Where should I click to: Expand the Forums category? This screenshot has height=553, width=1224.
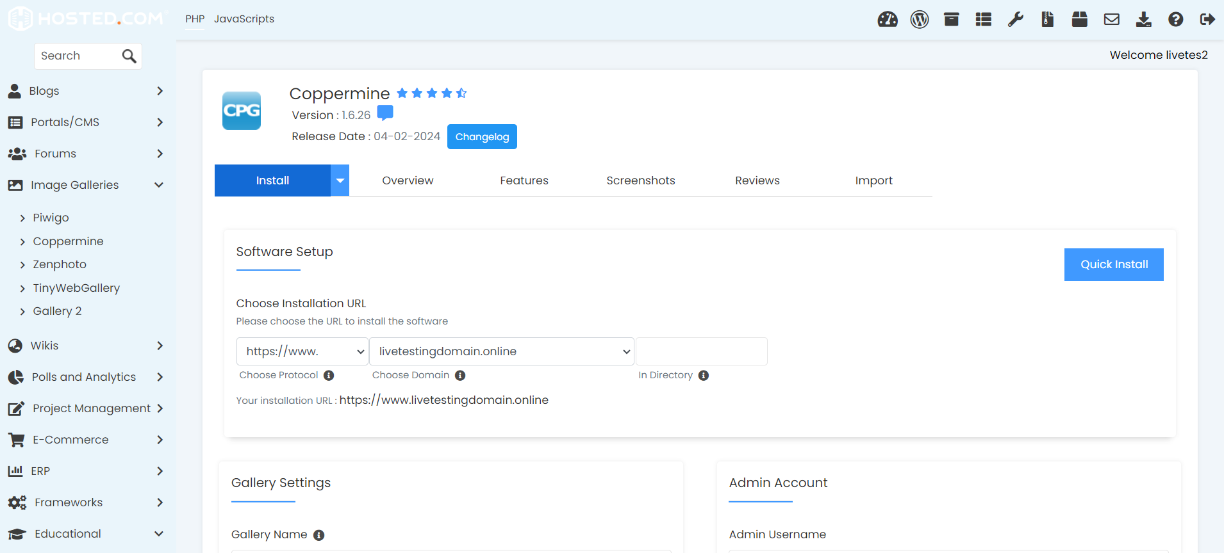[x=160, y=154]
